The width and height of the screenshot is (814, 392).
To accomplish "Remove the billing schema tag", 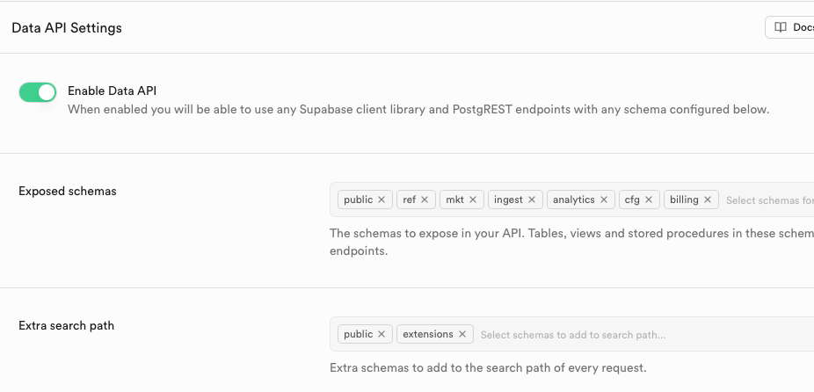I will point(708,200).
